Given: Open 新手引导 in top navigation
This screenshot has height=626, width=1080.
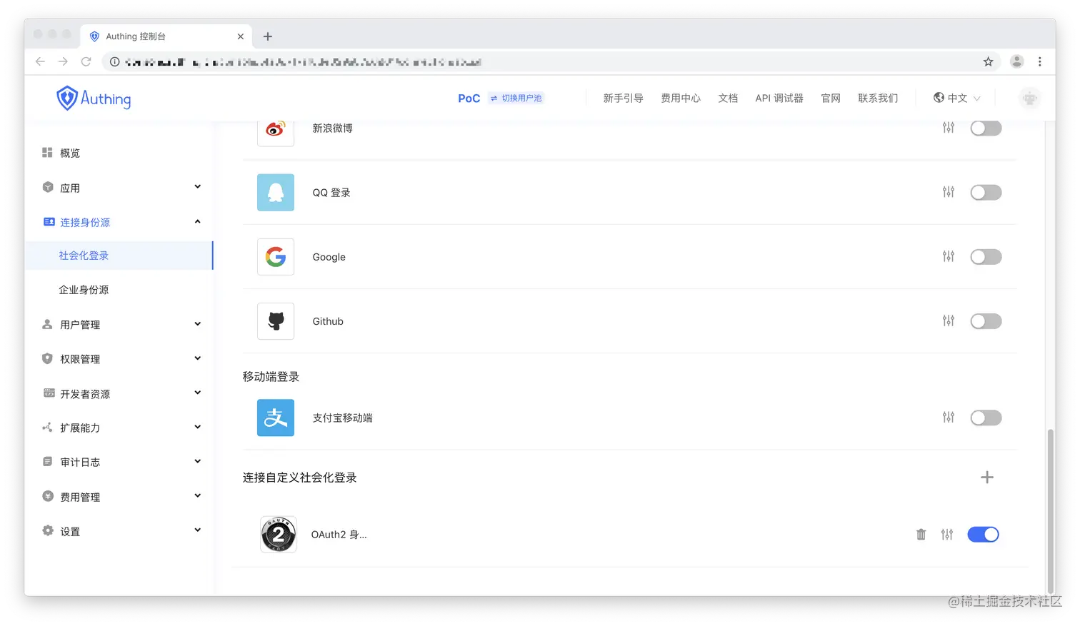Looking at the screenshot, I should pos(623,98).
